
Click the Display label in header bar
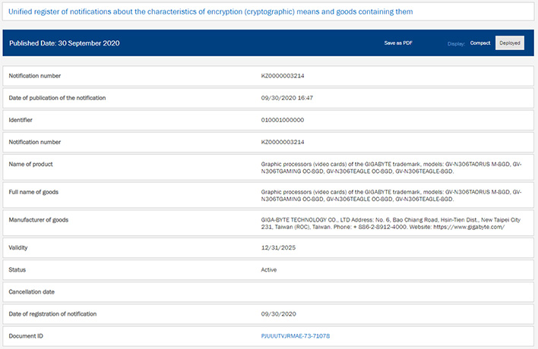pos(456,43)
